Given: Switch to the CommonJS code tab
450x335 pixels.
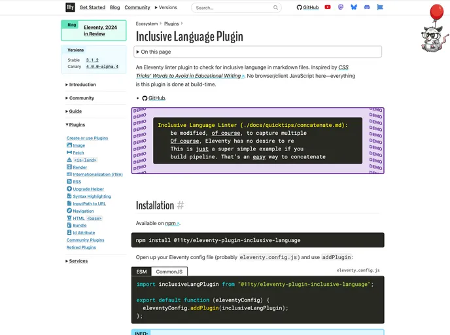Looking at the screenshot, I should click(x=169, y=272).
